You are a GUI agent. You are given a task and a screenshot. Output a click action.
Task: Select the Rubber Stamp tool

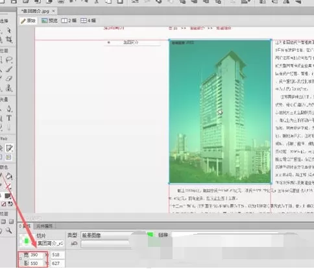(x=9, y=88)
